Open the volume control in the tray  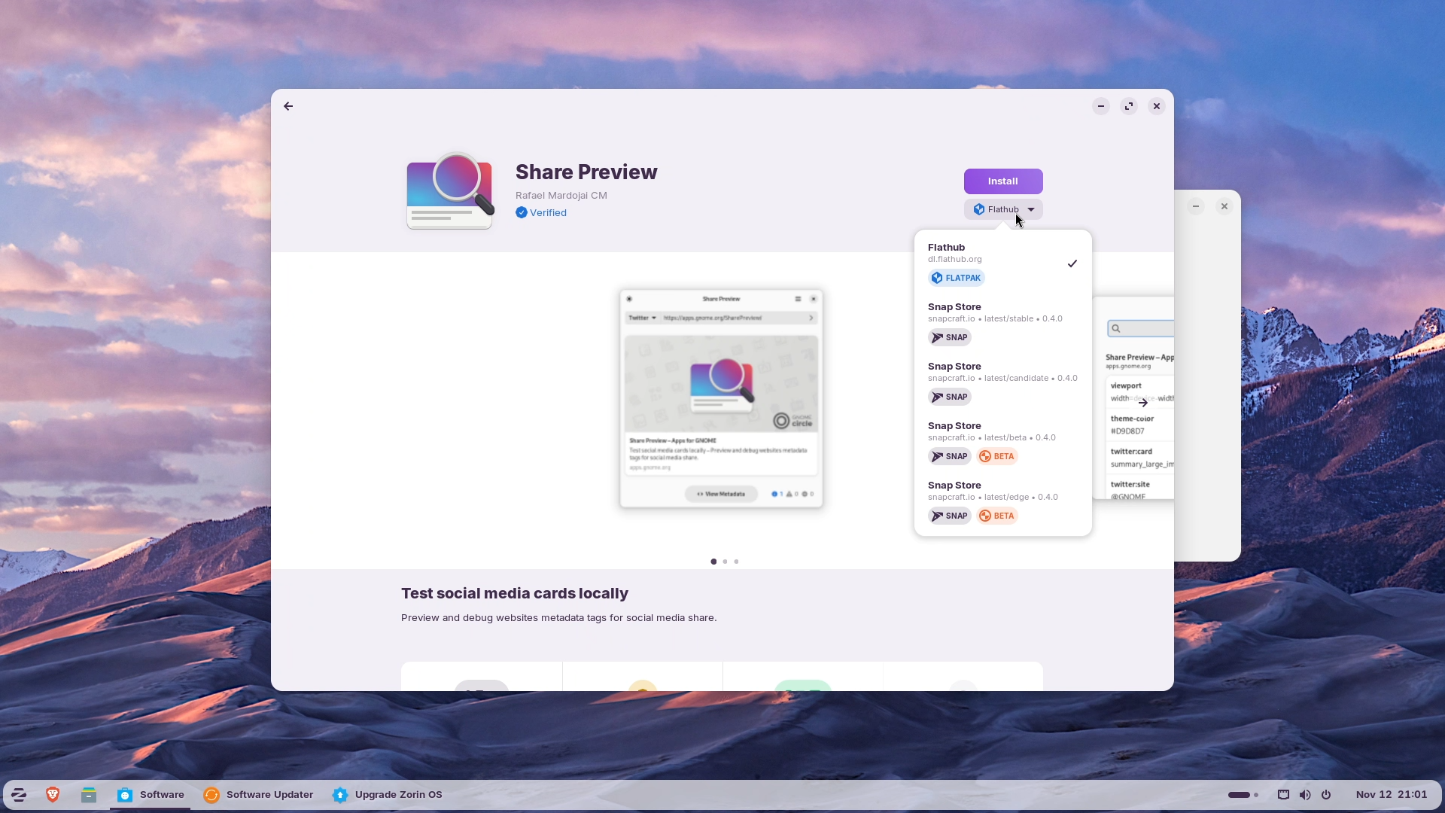pos(1304,794)
